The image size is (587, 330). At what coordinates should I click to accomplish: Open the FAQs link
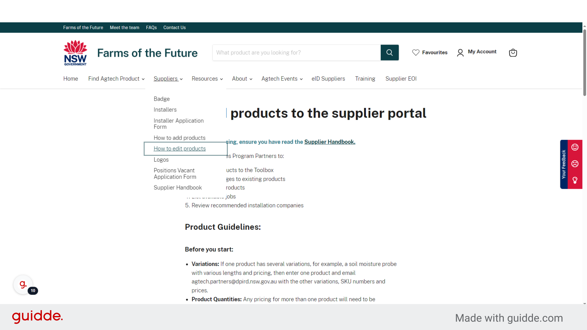pos(151,28)
